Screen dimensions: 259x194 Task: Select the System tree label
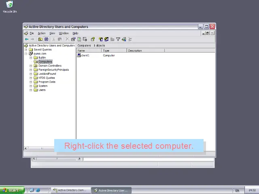[43, 86]
